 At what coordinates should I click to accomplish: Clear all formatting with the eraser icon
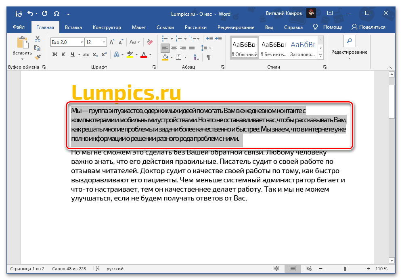pos(150,42)
